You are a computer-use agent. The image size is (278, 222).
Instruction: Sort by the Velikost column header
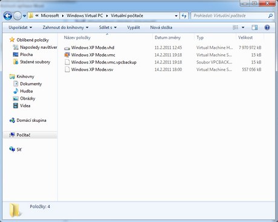point(245,37)
